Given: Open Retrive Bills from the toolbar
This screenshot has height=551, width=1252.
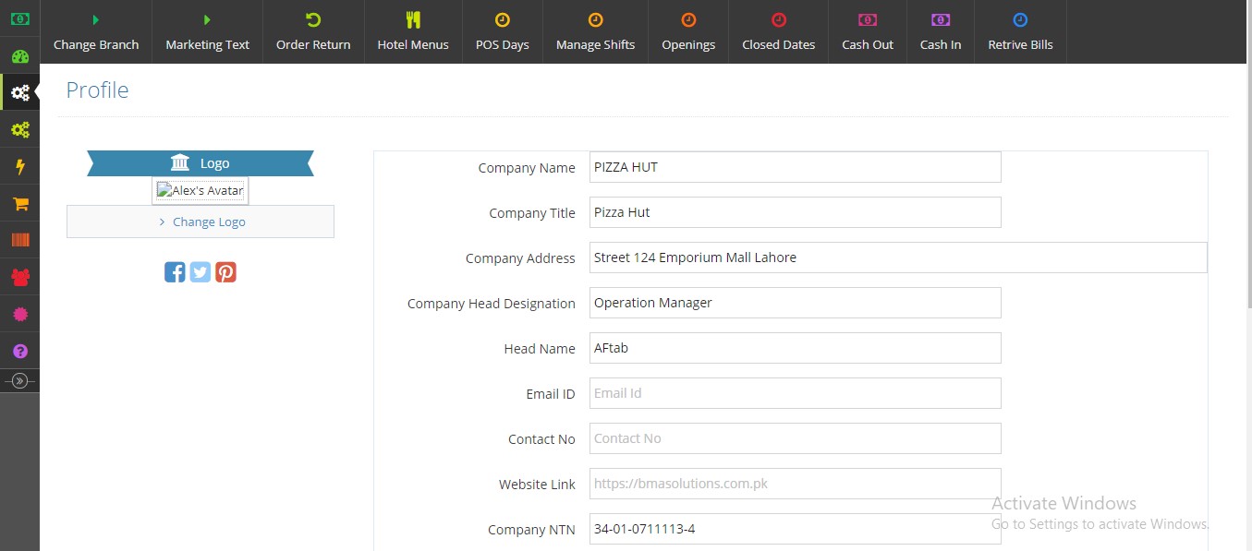Looking at the screenshot, I should (1020, 31).
